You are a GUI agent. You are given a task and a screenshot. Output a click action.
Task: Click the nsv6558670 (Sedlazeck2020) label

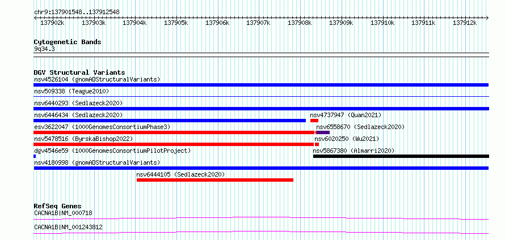point(360,127)
